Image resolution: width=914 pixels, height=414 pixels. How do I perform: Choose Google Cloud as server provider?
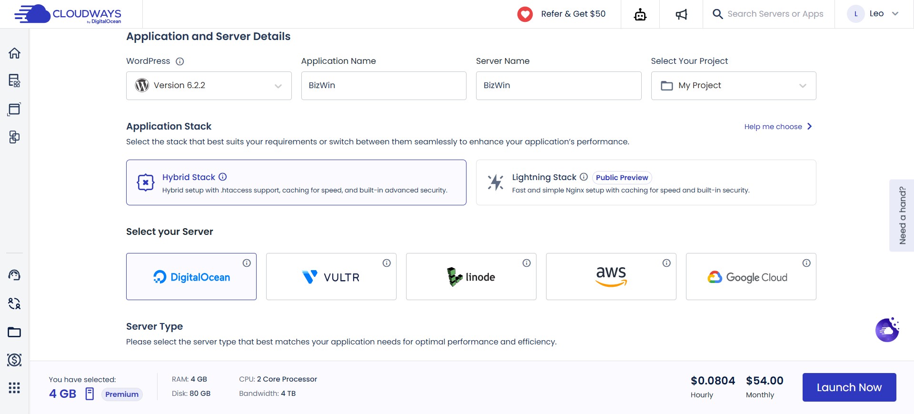[751, 276]
